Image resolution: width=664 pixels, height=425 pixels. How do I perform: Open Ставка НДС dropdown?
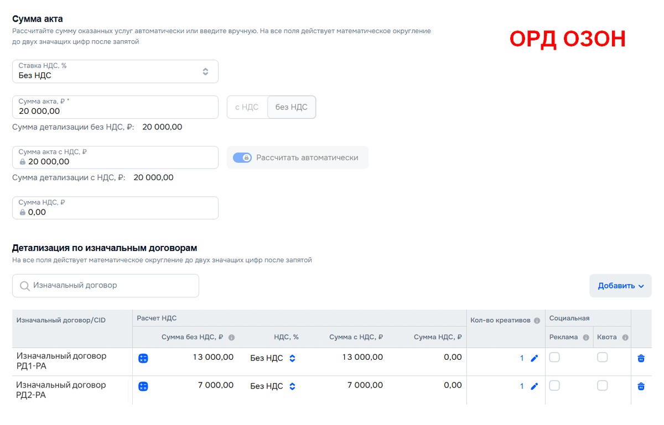(115, 71)
